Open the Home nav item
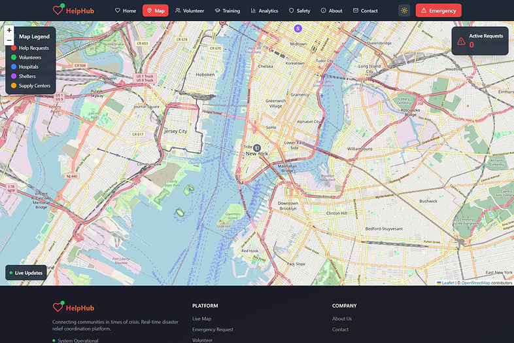Viewport: 514px width, 343px height. [x=125, y=10]
